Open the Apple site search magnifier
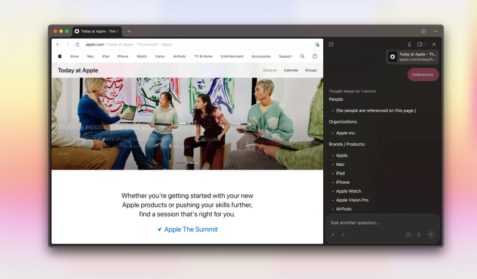The width and height of the screenshot is (477, 279). coord(302,56)
